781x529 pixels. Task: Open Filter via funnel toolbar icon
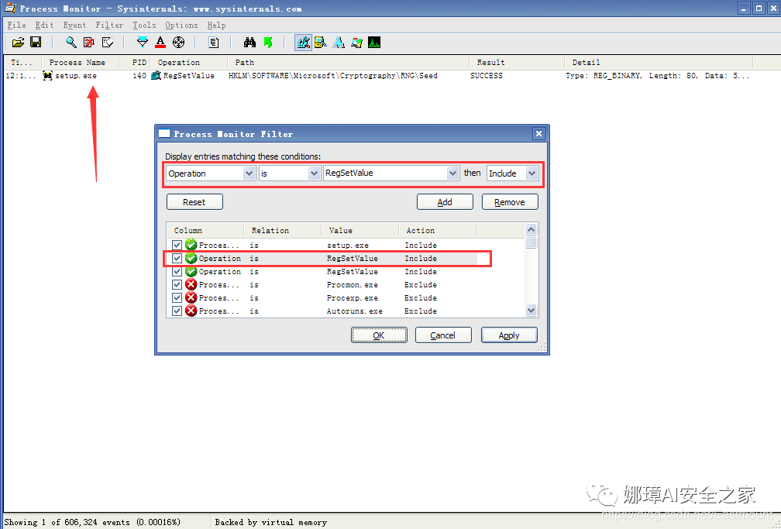point(143,43)
